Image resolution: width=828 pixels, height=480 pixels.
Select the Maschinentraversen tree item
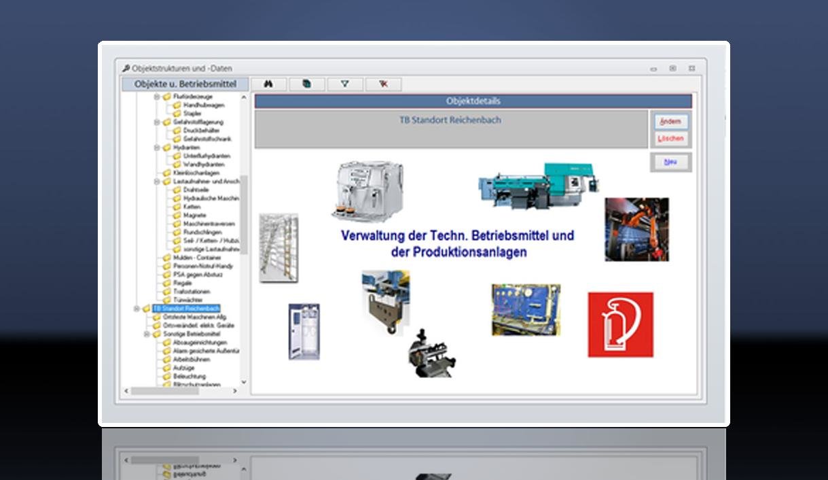209,224
